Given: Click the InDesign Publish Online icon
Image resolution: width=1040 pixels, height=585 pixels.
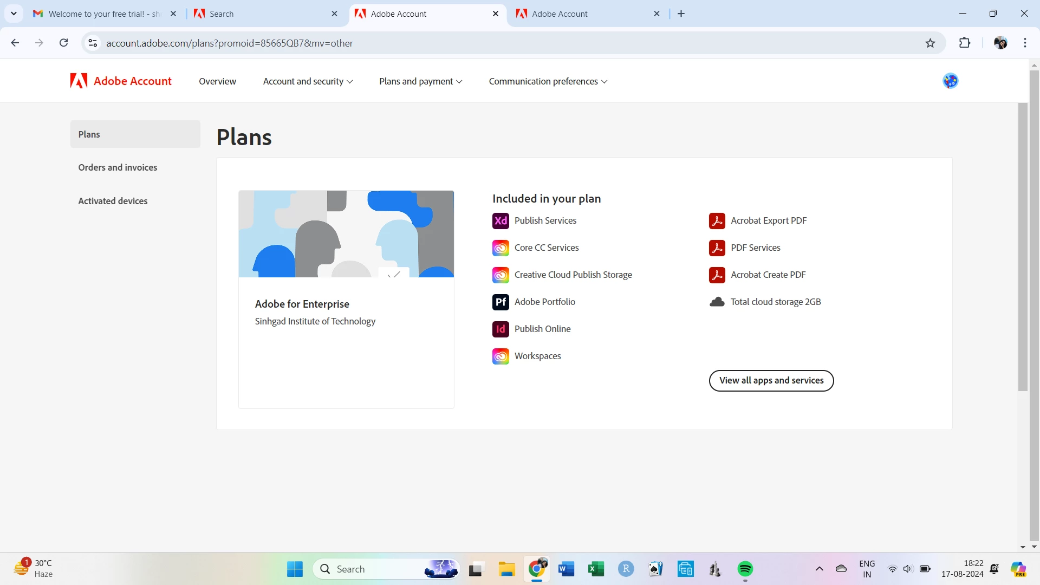Looking at the screenshot, I should point(500,329).
